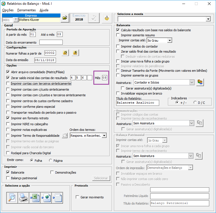
Task: Check Transportar resultado do período para o passivo
Action: (x=8, y=113)
